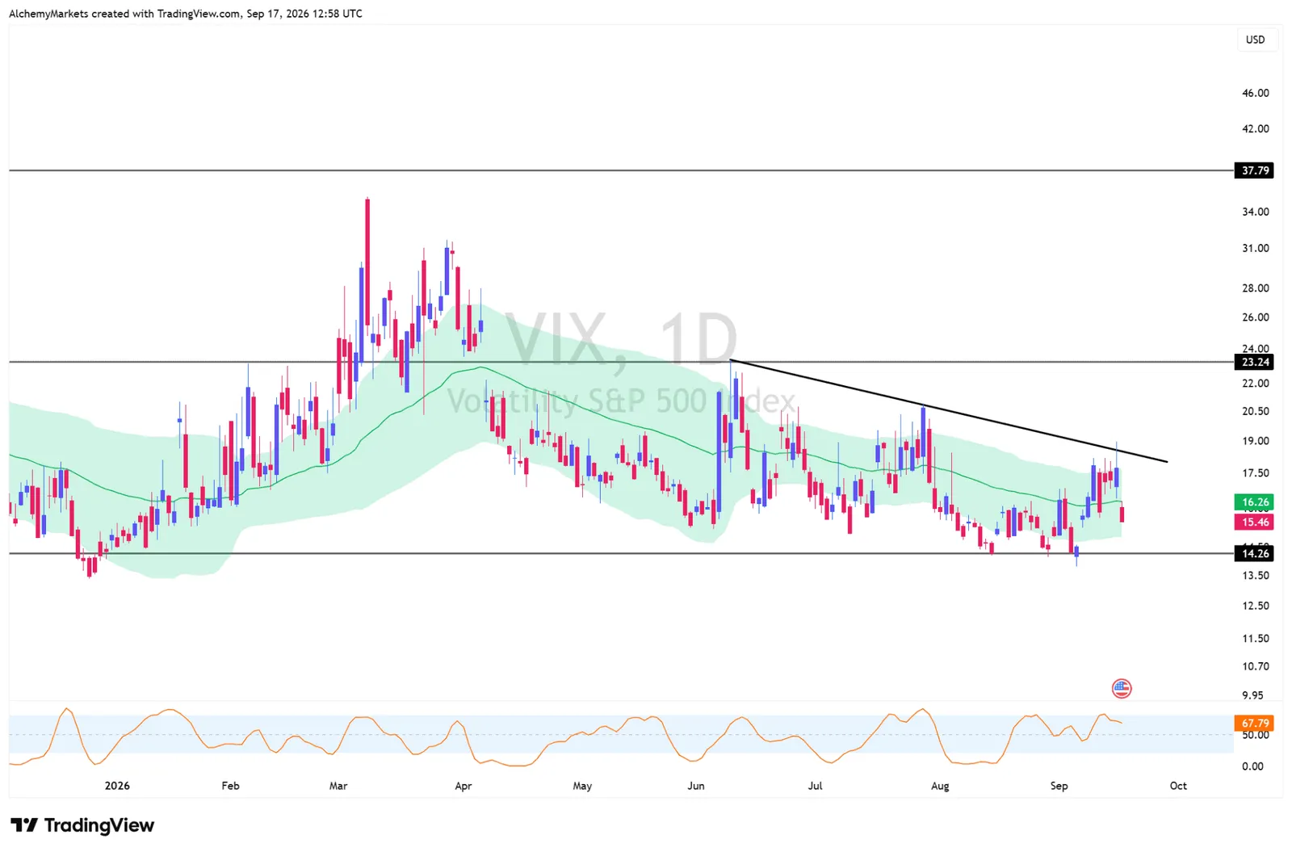Select the 37.79 horizontal line price label
The width and height of the screenshot is (1292, 852).
point(1255,170)
